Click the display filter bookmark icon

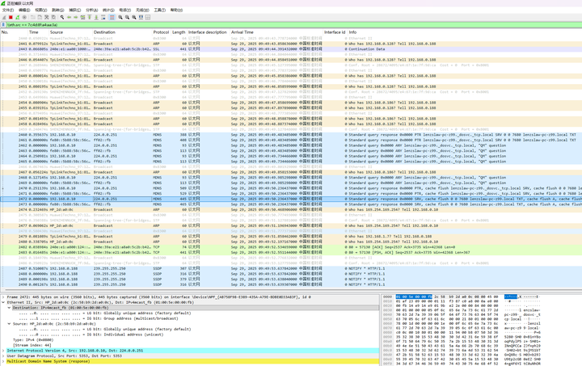[x=3, y=24]
